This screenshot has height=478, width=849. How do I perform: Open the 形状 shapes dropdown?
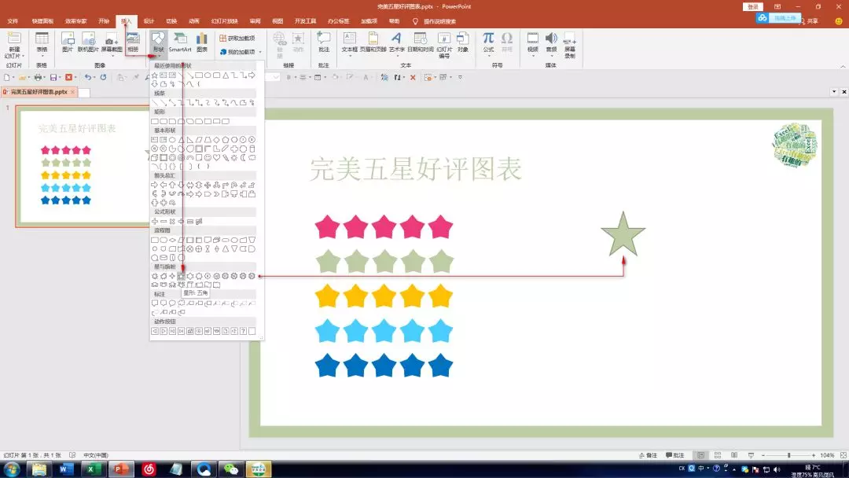[158, 42]
